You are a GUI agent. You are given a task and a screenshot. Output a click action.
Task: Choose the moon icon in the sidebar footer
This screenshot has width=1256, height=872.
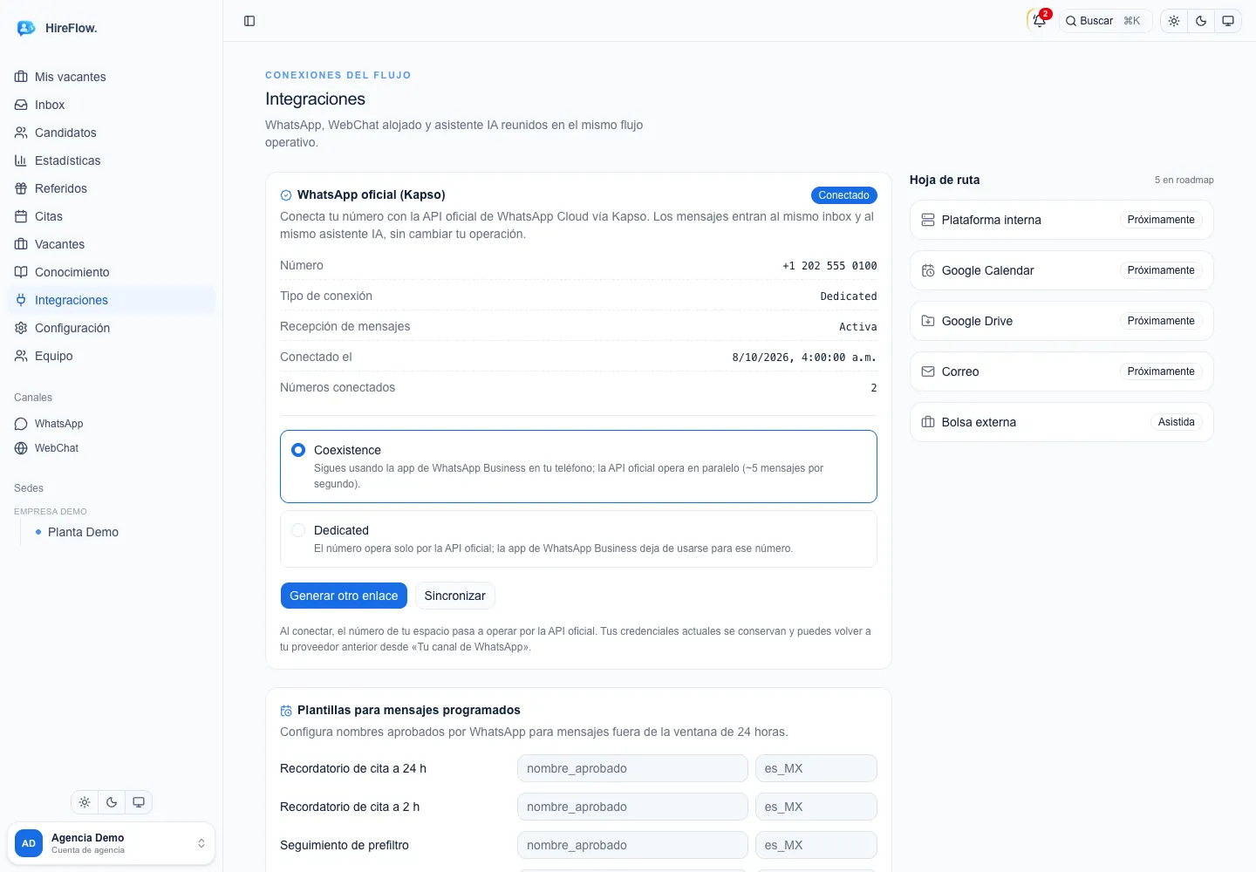pos(112,802)
